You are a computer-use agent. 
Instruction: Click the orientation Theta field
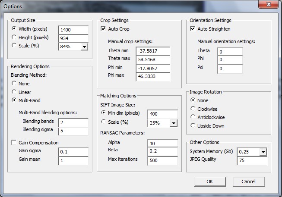point(230,52)
